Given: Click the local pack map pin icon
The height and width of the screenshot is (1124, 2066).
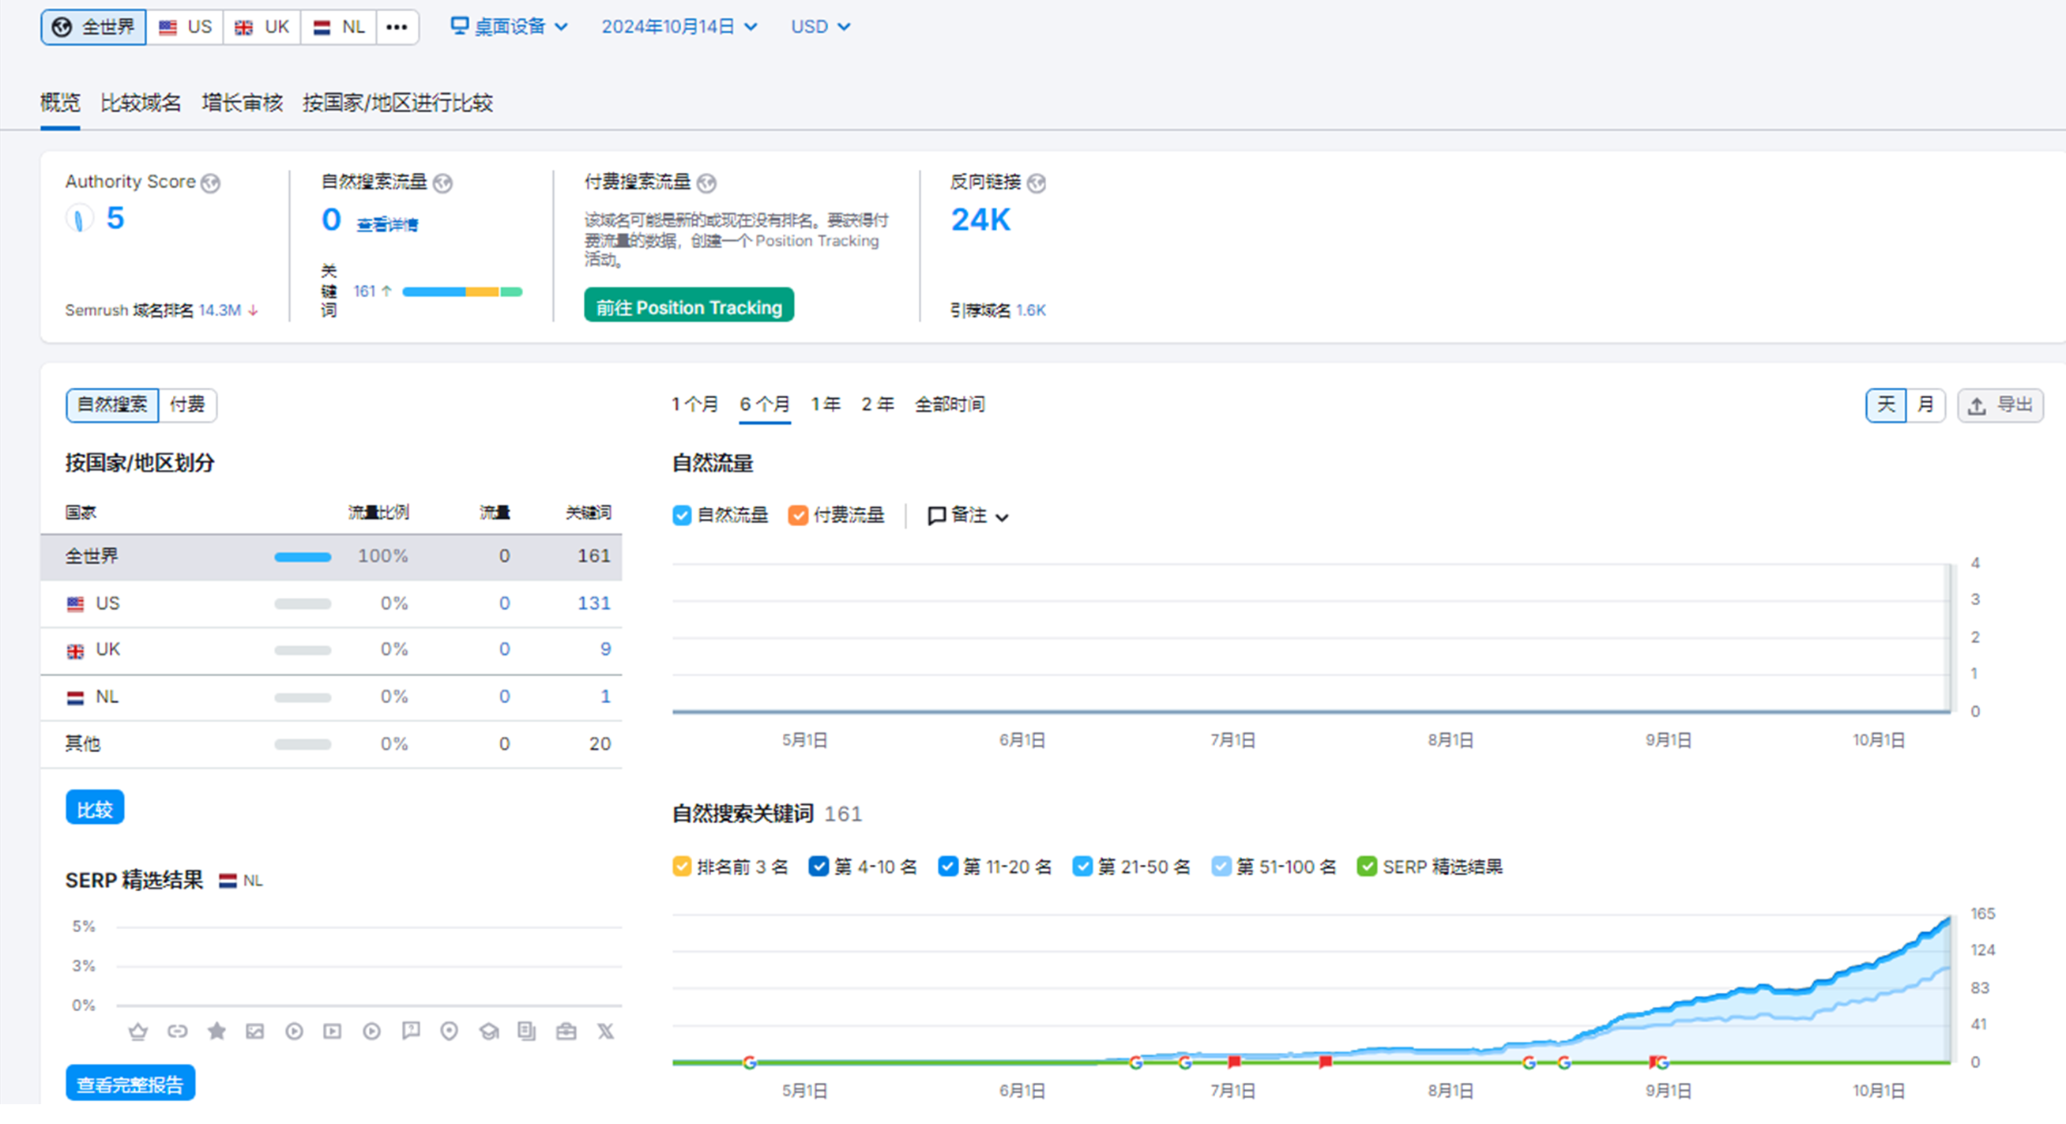Looking at the screenshot, I should [x=449, y=1032].
